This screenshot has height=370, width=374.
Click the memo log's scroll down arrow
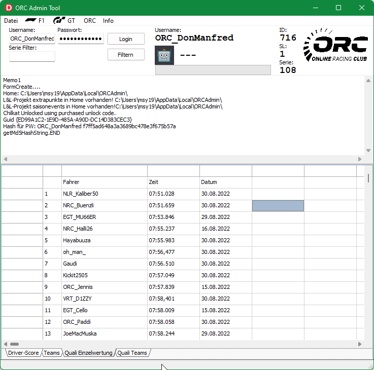point(369,151)
